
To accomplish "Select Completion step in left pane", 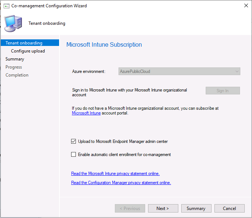I will click(17, 75).
